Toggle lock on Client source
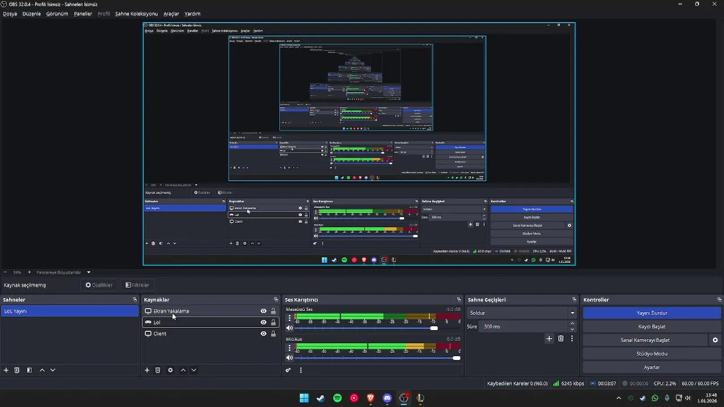 pos(273,334)
